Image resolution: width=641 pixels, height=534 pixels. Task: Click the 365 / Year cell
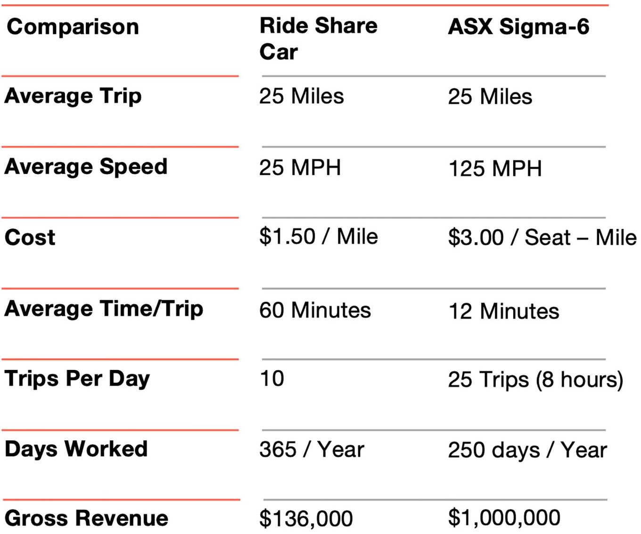coord(312,449)
